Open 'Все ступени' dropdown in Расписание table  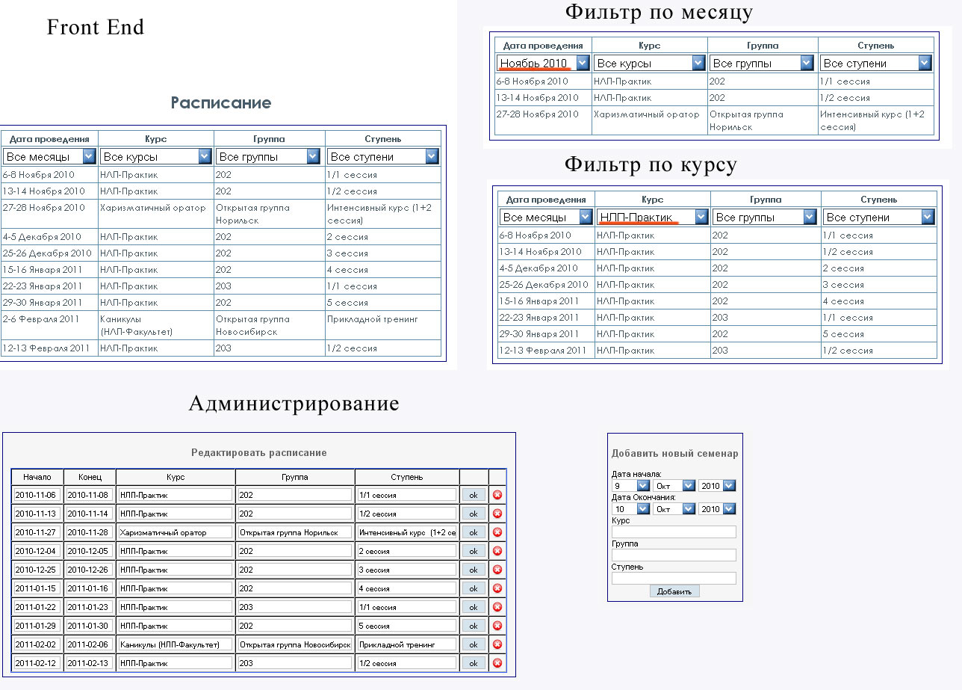pos(383,156)
